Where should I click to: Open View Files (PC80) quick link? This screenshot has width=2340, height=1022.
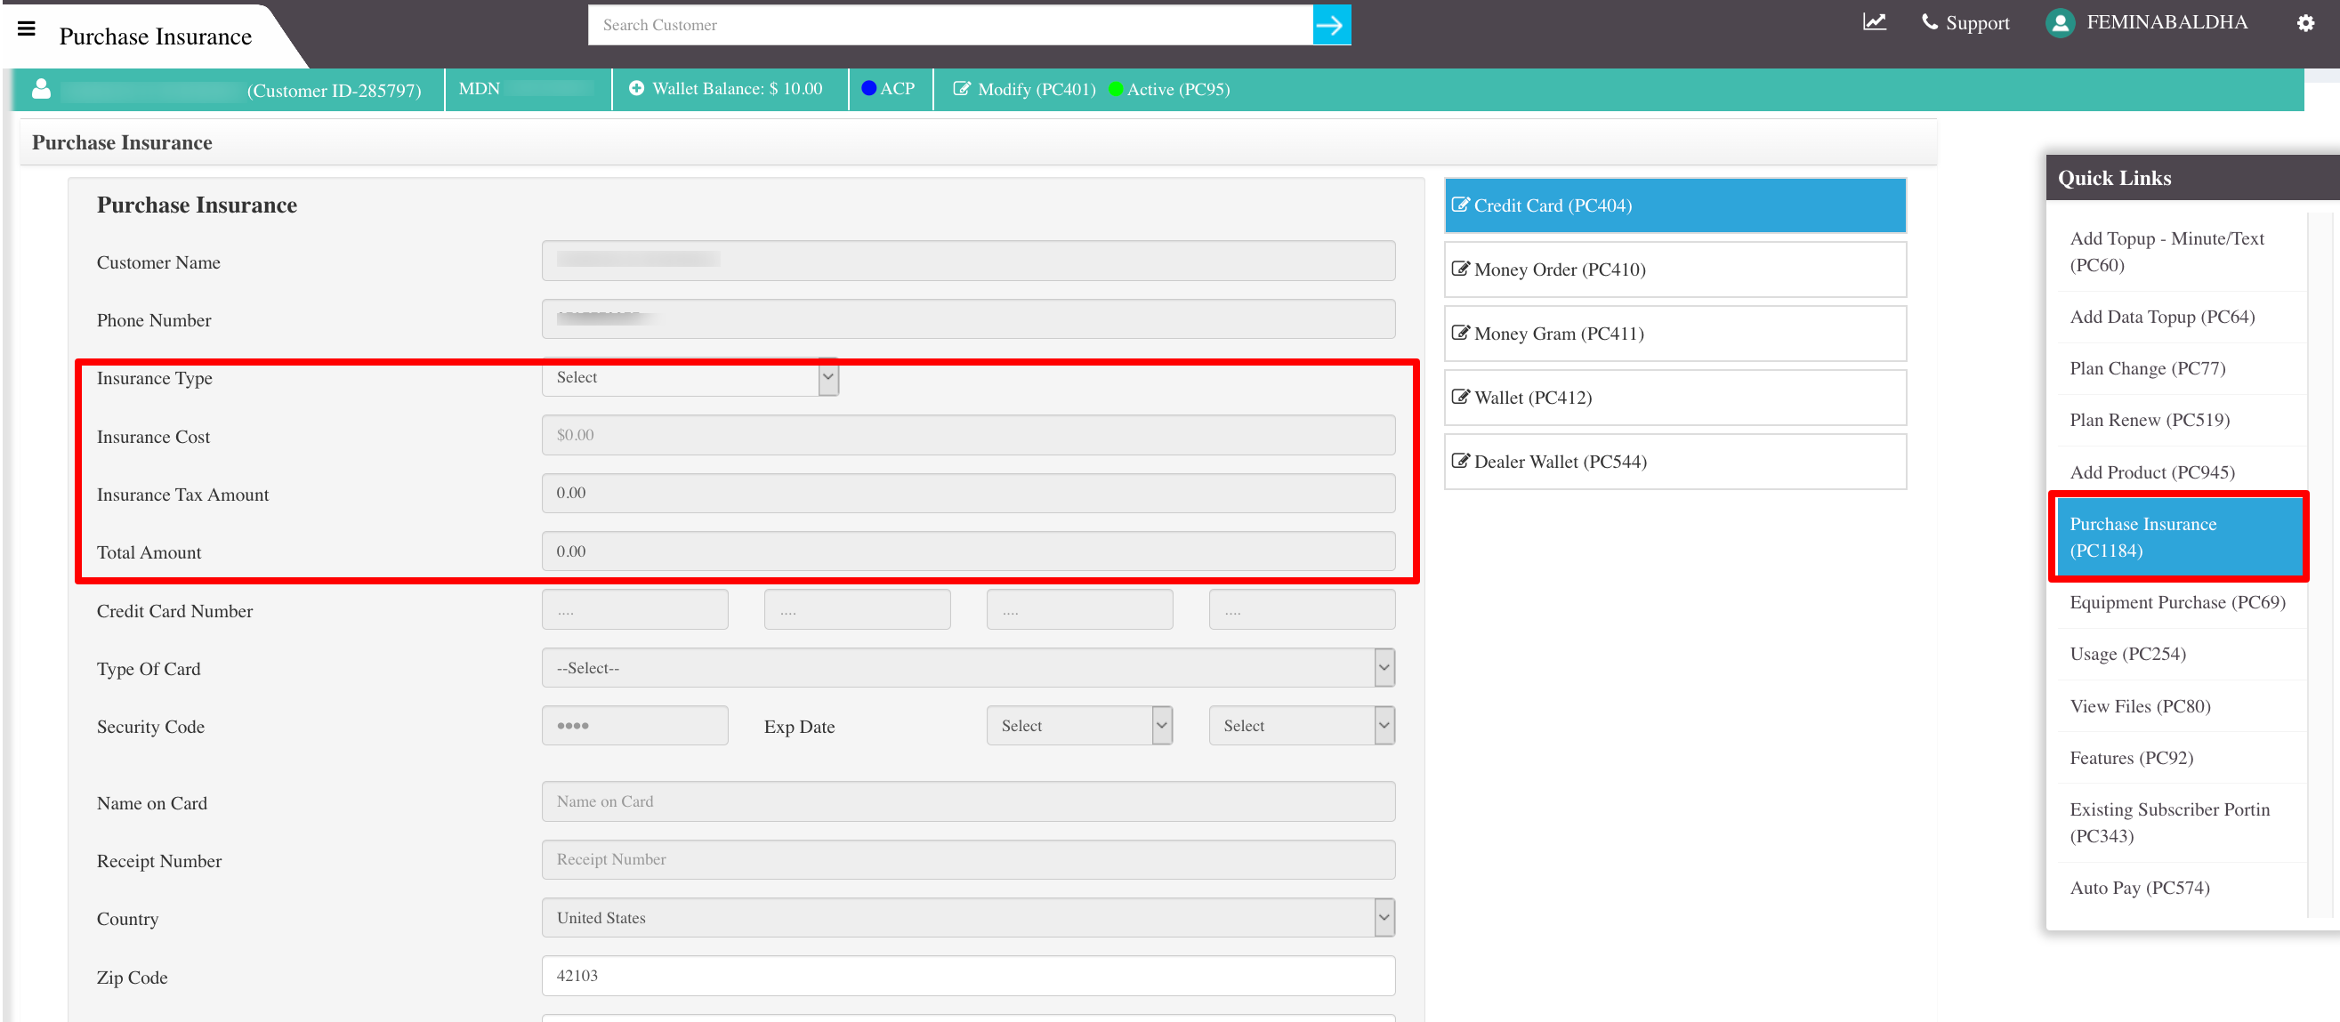pyautogui.click(x=2139, y=707)
